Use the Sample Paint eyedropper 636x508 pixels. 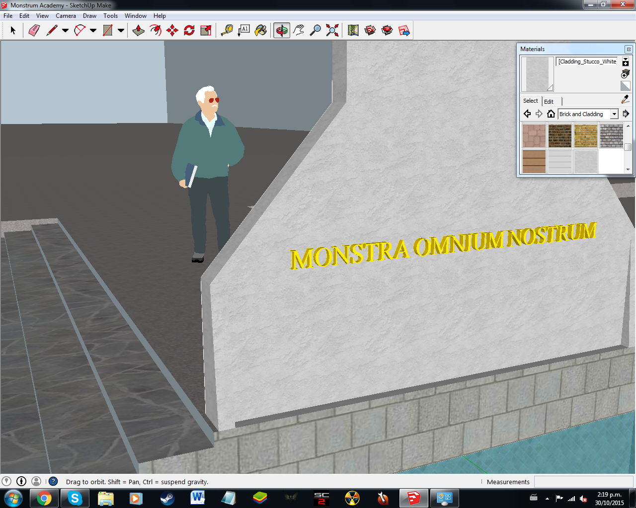625,100
